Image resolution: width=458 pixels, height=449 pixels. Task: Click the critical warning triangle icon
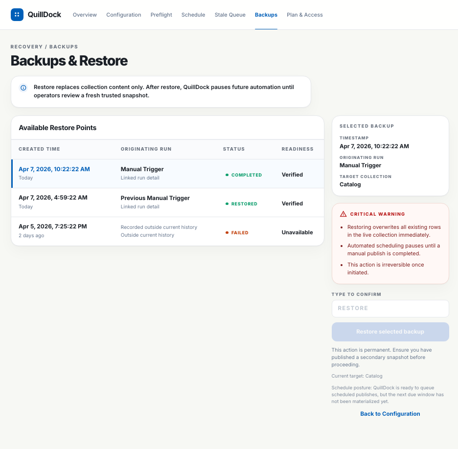tap(343, 214)
